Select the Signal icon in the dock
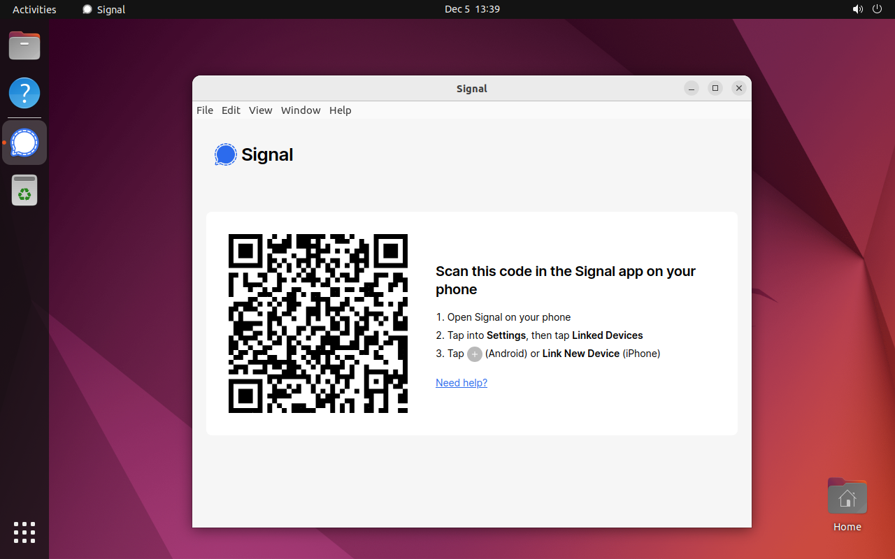The width and height of the screenshot is (895, 559). (24, 143)
